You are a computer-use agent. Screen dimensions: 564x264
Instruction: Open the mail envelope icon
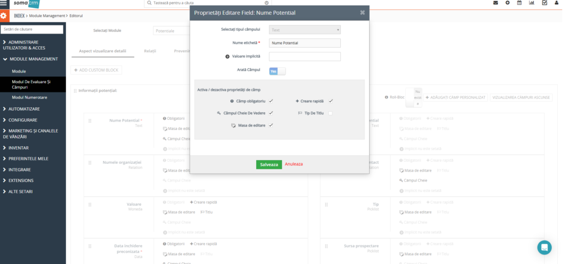click(496, 3)
